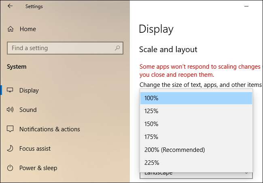The width and height of the screenshot is (263, 183).
Task: Expand the Landscape orientation dropdown
Action: [196, 174]
